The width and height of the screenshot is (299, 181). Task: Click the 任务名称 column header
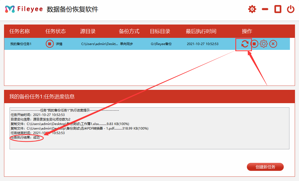pyautogui.click(x=20, y=31)
